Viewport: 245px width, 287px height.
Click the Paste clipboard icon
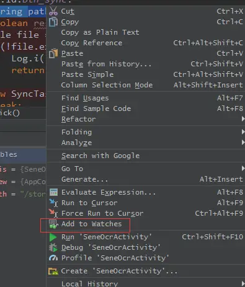(x=53, y=53)
